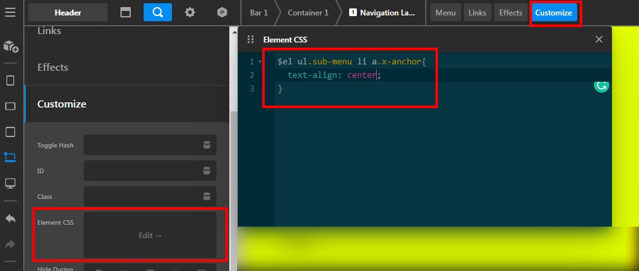Go to Container 1 breadcrumb

[308, 13]
